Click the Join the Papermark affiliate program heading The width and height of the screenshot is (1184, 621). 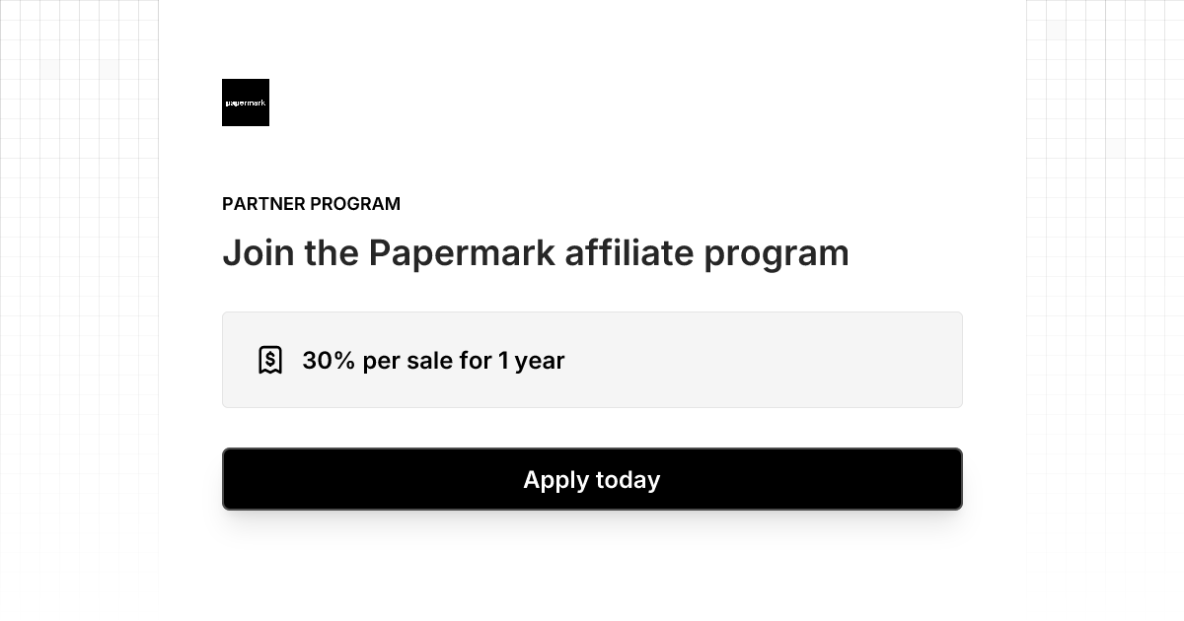(536, 252)
